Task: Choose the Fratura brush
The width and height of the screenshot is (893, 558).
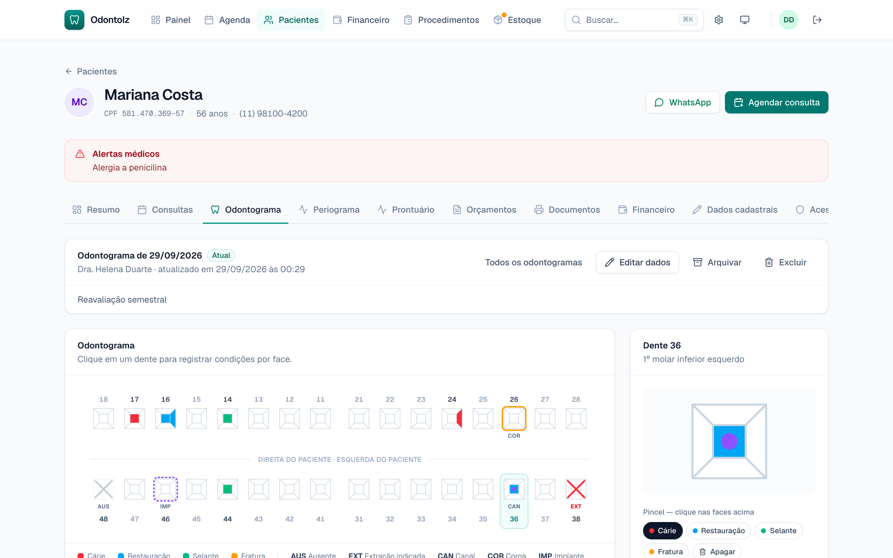Action: click(665, 551)
